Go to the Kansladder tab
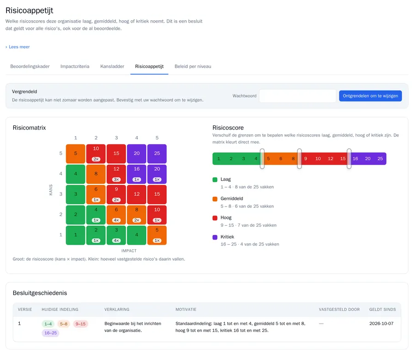Viewport: 414px width, 355px height. pyautogui.click(x=112, y=67)
